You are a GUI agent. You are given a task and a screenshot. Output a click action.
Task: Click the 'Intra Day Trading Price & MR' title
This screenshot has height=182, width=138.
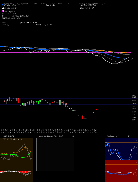(51, 136)
